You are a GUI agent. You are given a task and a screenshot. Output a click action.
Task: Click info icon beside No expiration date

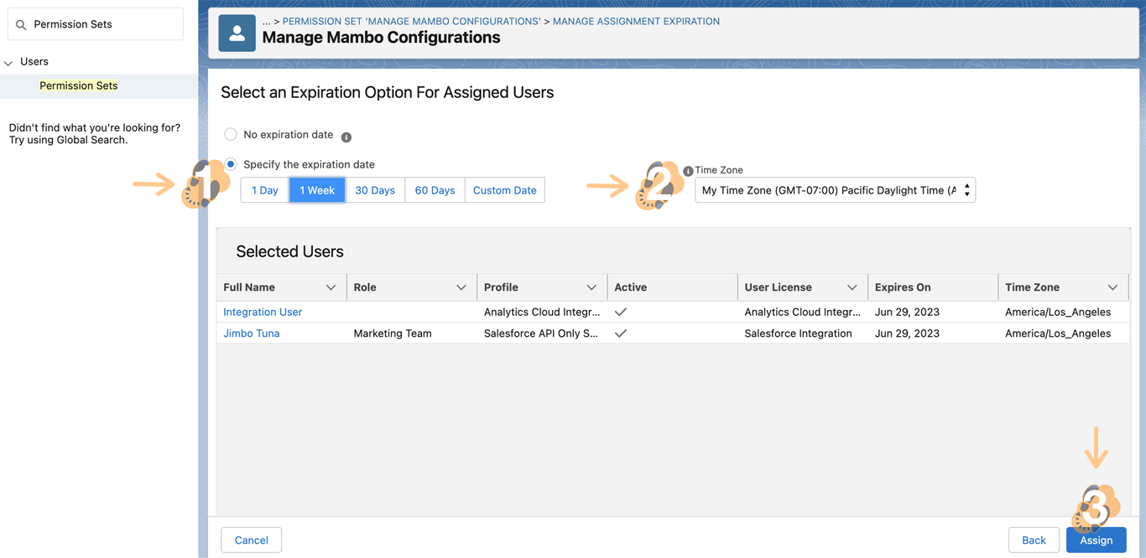click(346, 137)
